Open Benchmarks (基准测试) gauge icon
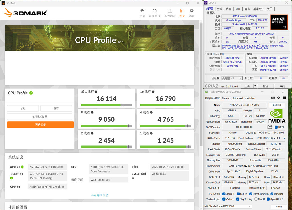Image resolution: width=292 pixels, height=210 pixels. point(155,11)
